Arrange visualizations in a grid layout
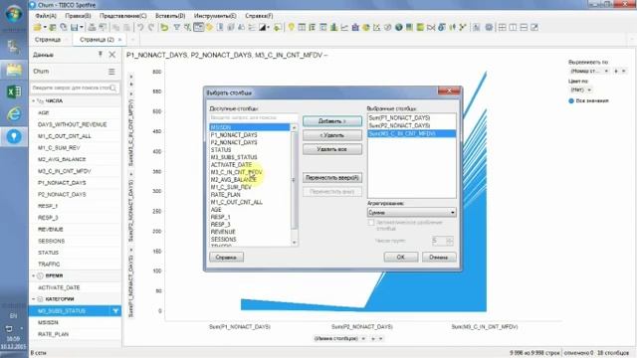The width and height of the screenshot is (637, 358). (502, 27)
